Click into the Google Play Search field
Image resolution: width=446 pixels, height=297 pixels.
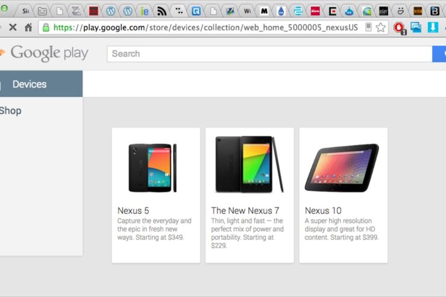[269, 54]
